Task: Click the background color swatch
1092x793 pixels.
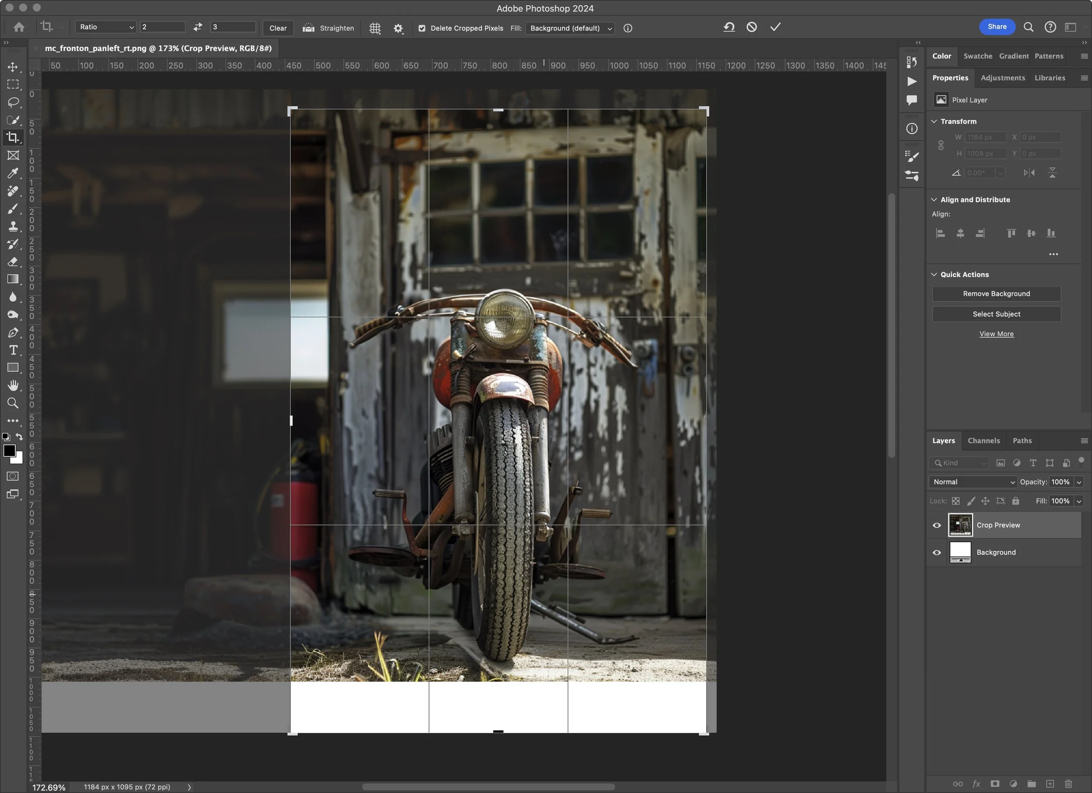Action: pyautogui.click(x=19, y=460)
